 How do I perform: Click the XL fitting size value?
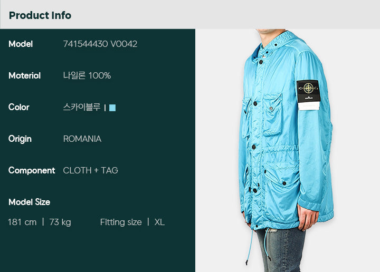point(159,222)
